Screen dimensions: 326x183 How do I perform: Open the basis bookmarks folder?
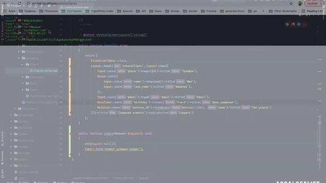155,11
